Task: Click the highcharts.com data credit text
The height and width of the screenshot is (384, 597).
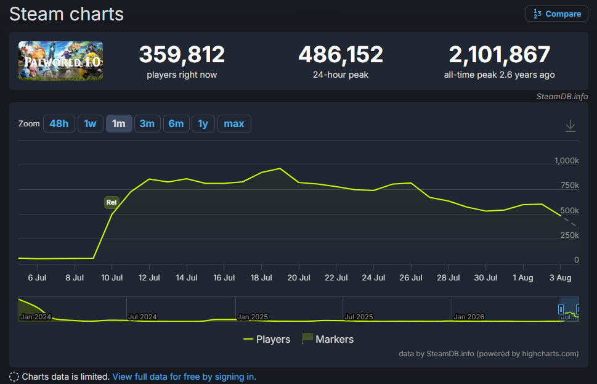Action: [x=489, y=354]
